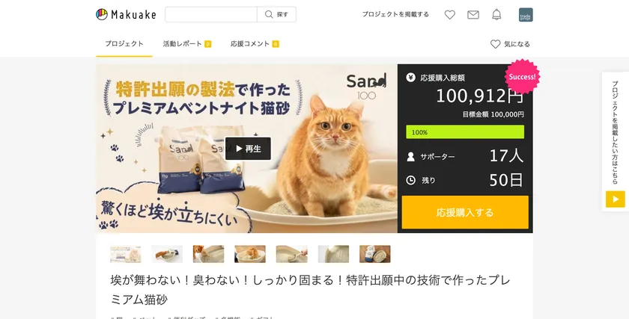This screenshot has width=629, height=319.
Task: Click the search magnifier button
Action: click(276, 14)
